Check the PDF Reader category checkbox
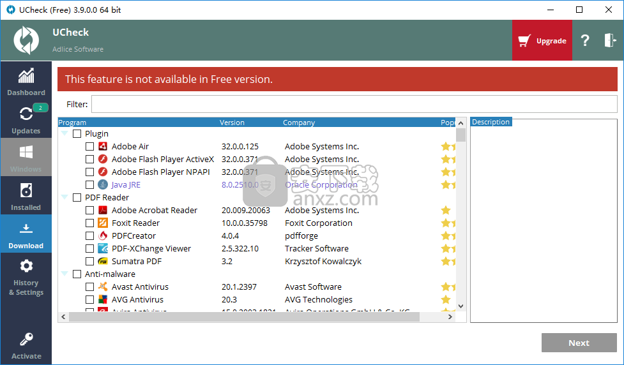 coord(77,197)
